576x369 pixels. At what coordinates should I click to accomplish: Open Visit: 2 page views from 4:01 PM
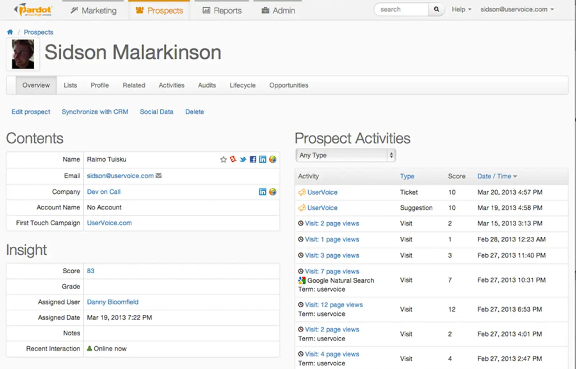(332, 329)
